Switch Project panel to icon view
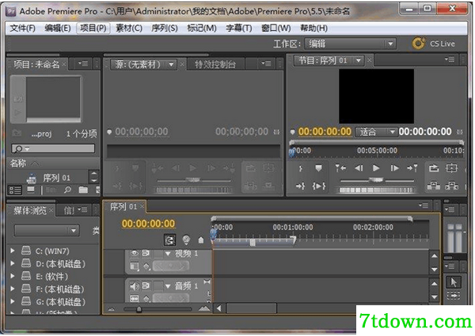This screenshot has width=475, height=336. click(31, 190)
